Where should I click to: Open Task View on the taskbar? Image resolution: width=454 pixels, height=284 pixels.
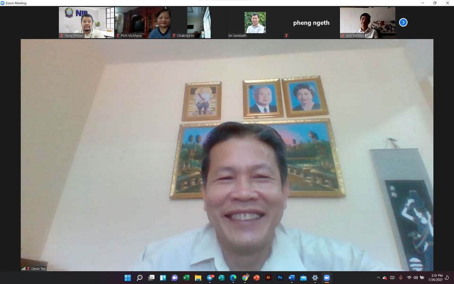151,278
